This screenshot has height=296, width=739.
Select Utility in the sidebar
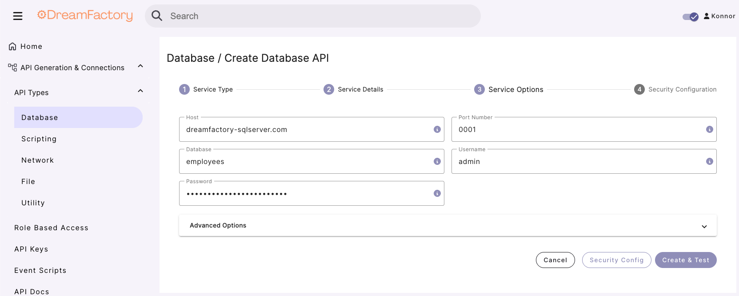(33, 203)
